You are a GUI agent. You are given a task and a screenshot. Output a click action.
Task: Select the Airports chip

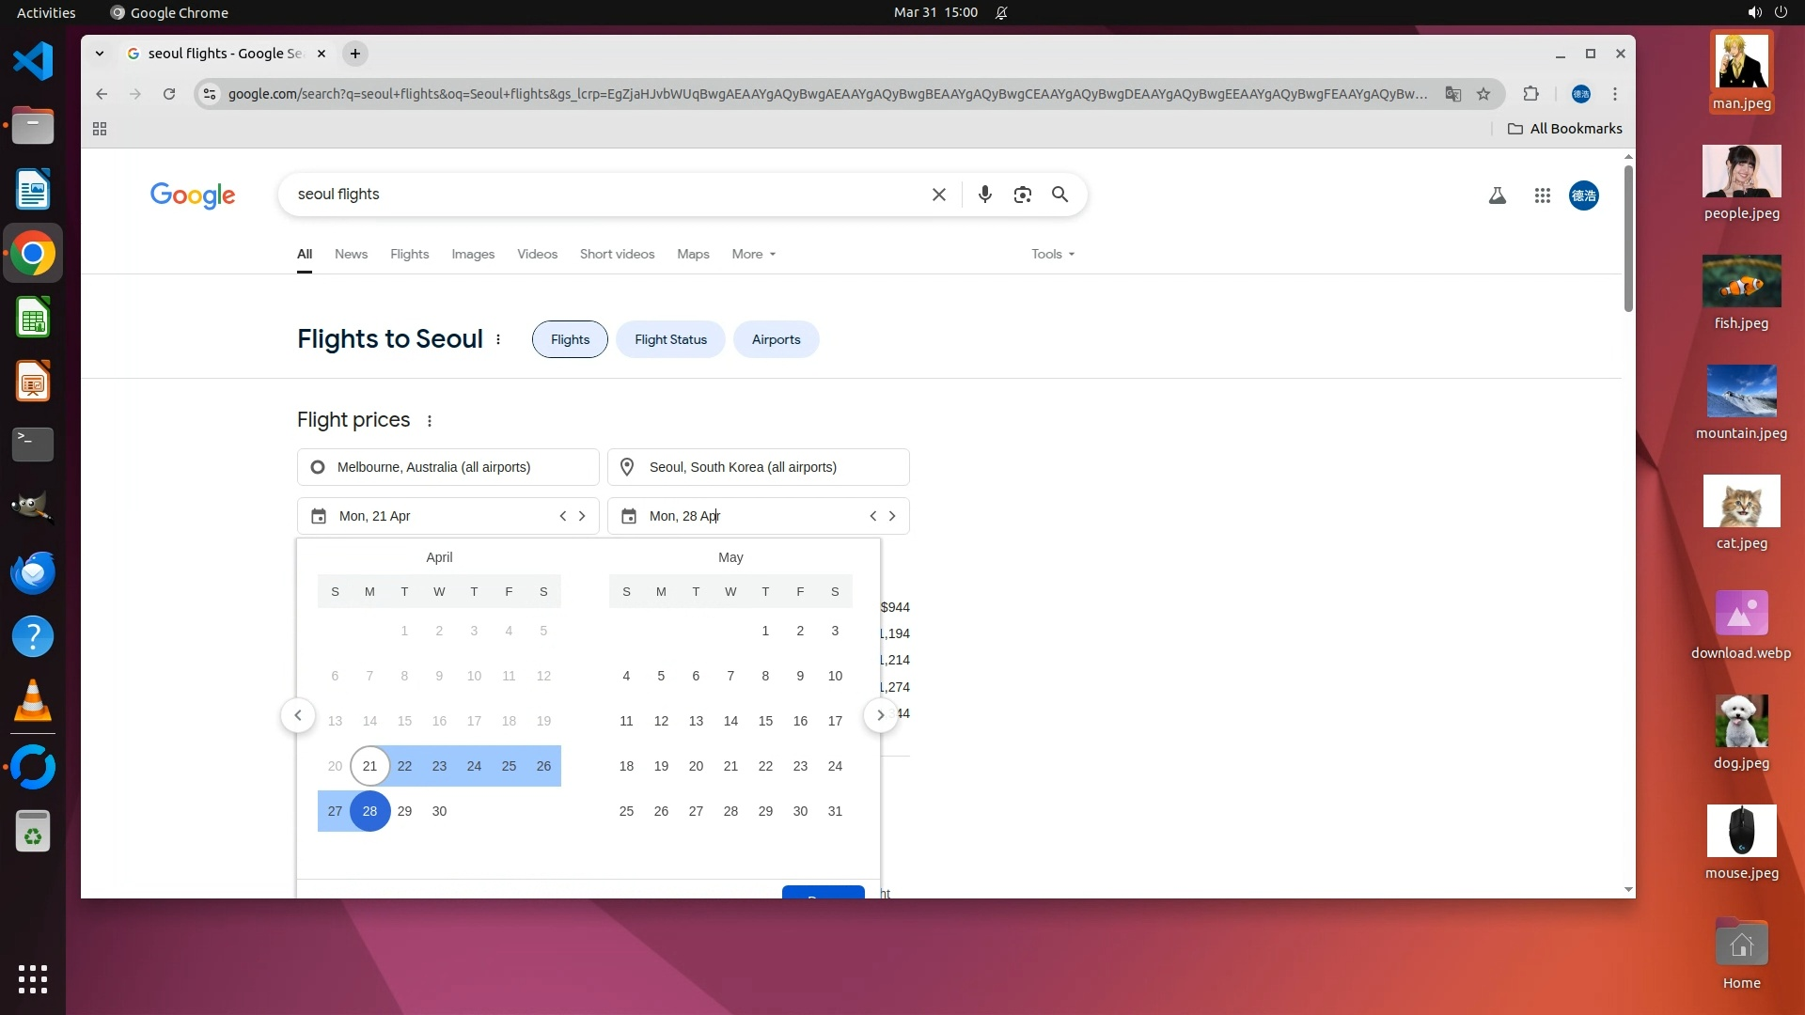click(776, 339)
